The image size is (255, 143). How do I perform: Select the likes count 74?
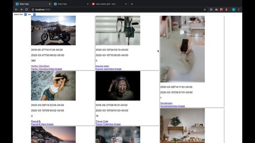97,116
